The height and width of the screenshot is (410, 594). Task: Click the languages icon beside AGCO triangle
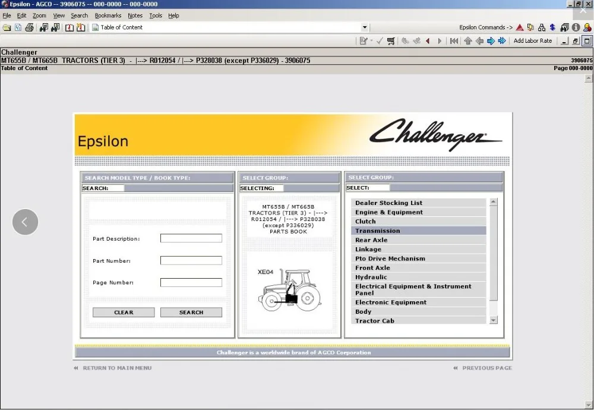pos(530,27)
